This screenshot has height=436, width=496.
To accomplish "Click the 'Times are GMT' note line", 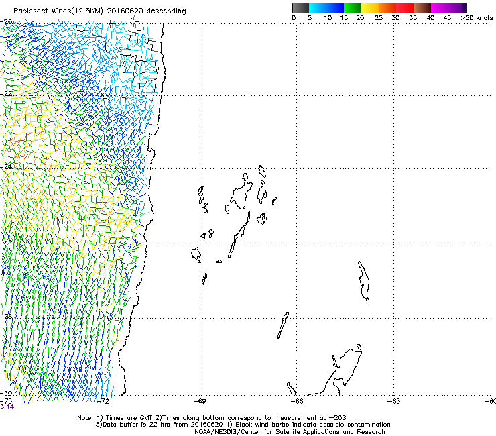I will 212,418.
